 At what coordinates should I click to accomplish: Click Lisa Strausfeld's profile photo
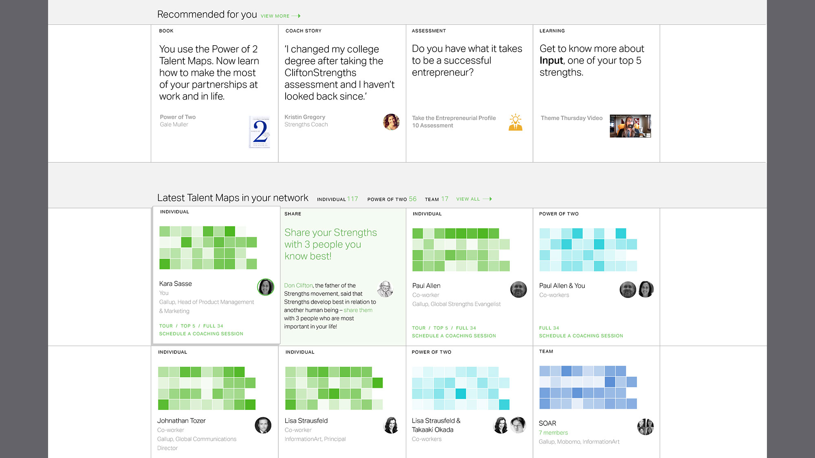coord(391,425)
